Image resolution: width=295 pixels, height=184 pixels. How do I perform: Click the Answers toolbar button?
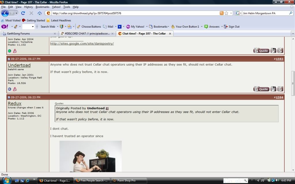point(212,26)
